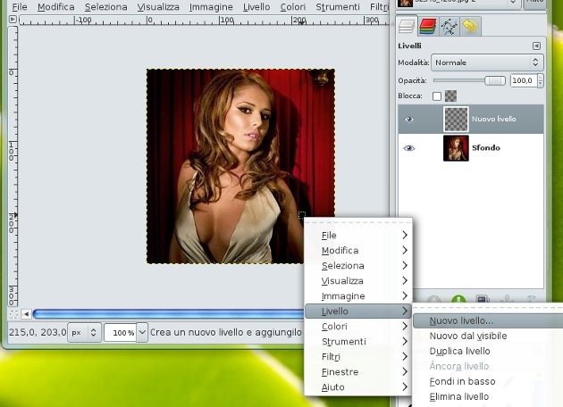Open the Modifica menu in menu bar
The width and height of the screenshot is (563, 407).
click(56, 7)
